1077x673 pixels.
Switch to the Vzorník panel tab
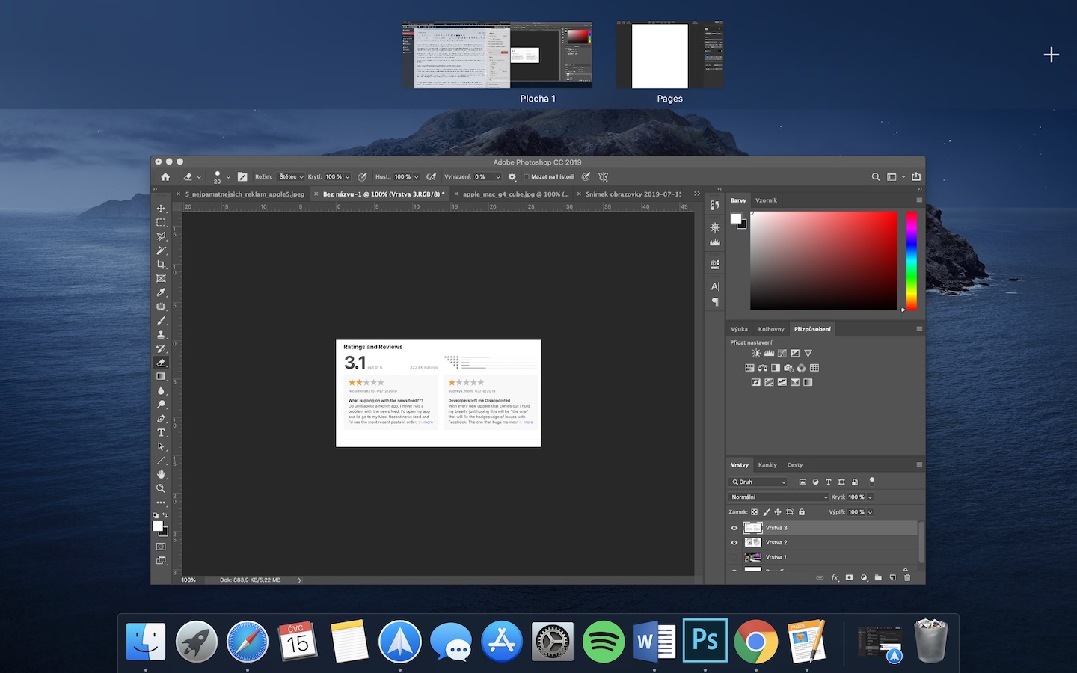tap(766, 200)
